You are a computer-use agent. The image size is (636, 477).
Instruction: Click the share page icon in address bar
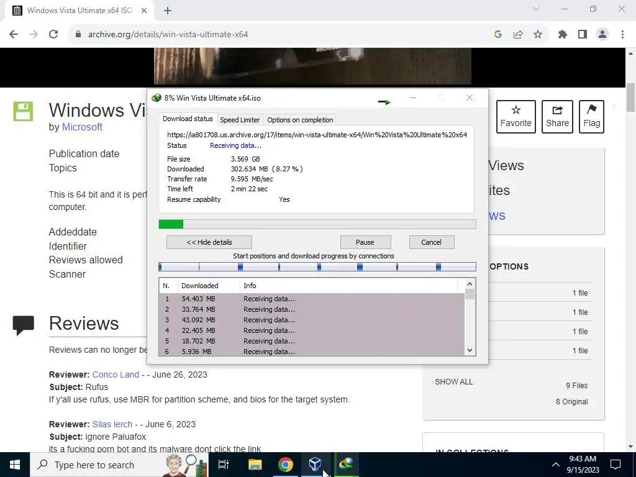[518, 35]
